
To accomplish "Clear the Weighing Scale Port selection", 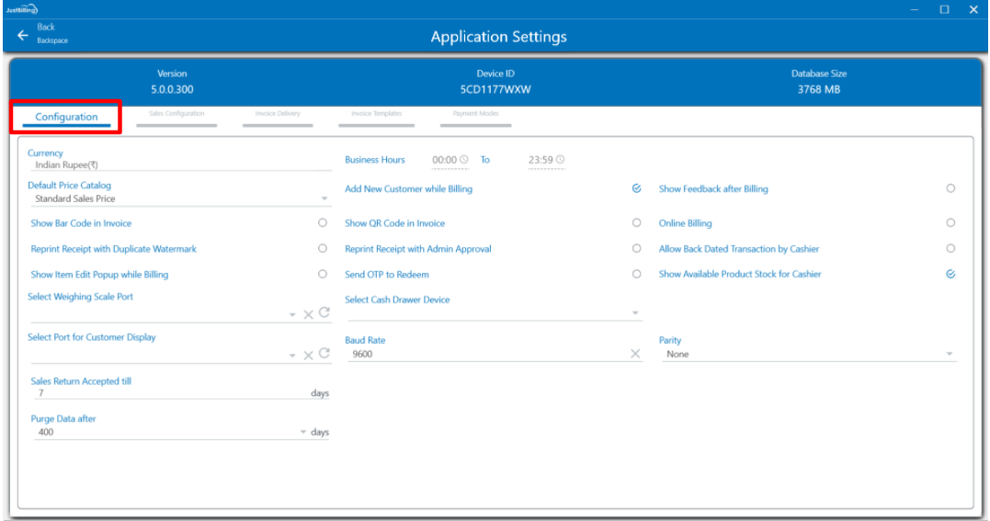I will [309, 314].
